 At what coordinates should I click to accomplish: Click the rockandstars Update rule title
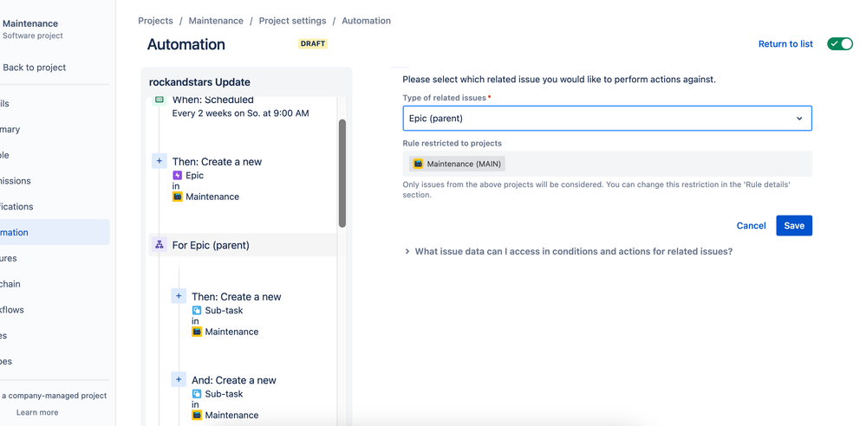(199, 82)
